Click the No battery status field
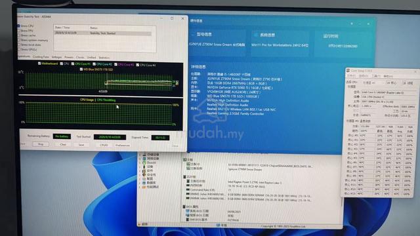Image resolution: width=420 pixels, height=236 pixels. 62,136
